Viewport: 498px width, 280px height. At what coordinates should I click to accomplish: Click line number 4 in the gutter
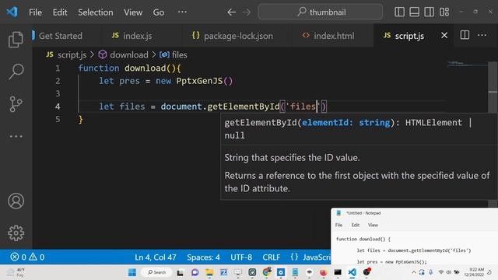(x=58, y=107)
